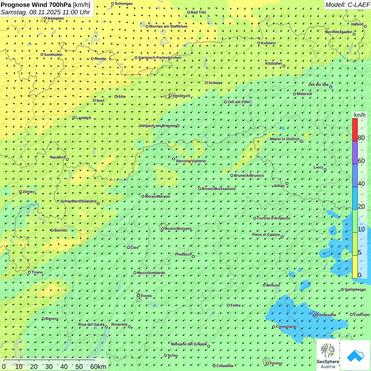Click the Steinach am Brenner label
Screen dimensions: 371x371
[157, 126]
